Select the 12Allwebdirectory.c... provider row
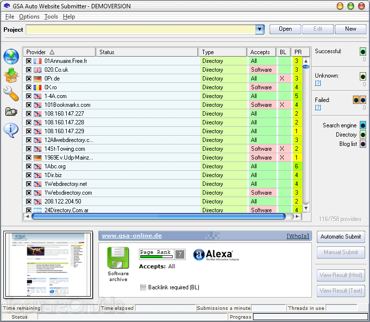Screen dimensions: 370x322 coord(163,140)
